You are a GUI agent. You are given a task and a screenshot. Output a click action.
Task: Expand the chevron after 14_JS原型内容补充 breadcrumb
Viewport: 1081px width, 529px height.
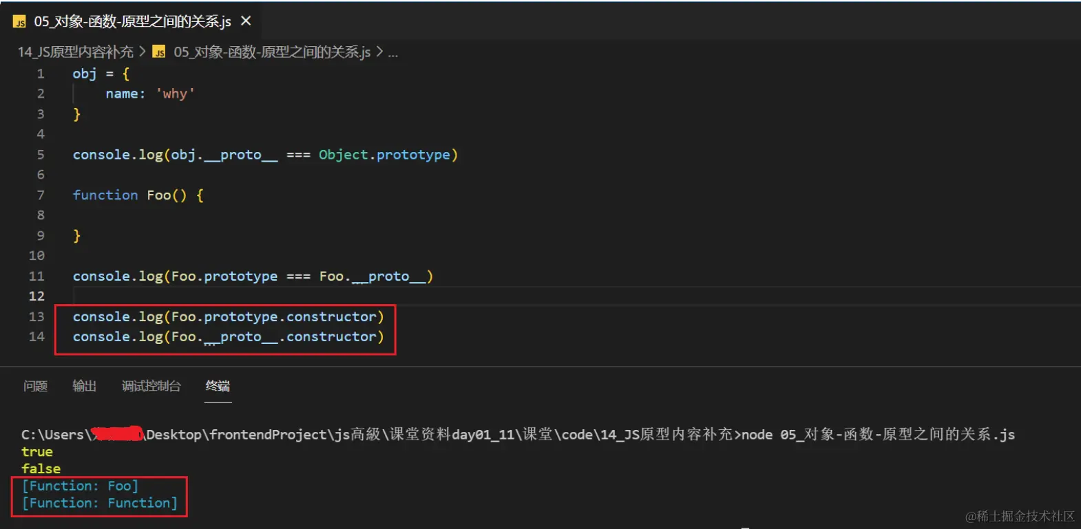(143, 52)
